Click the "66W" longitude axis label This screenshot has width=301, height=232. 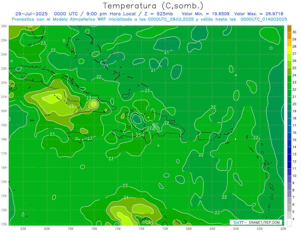click(x=212, y=229)
